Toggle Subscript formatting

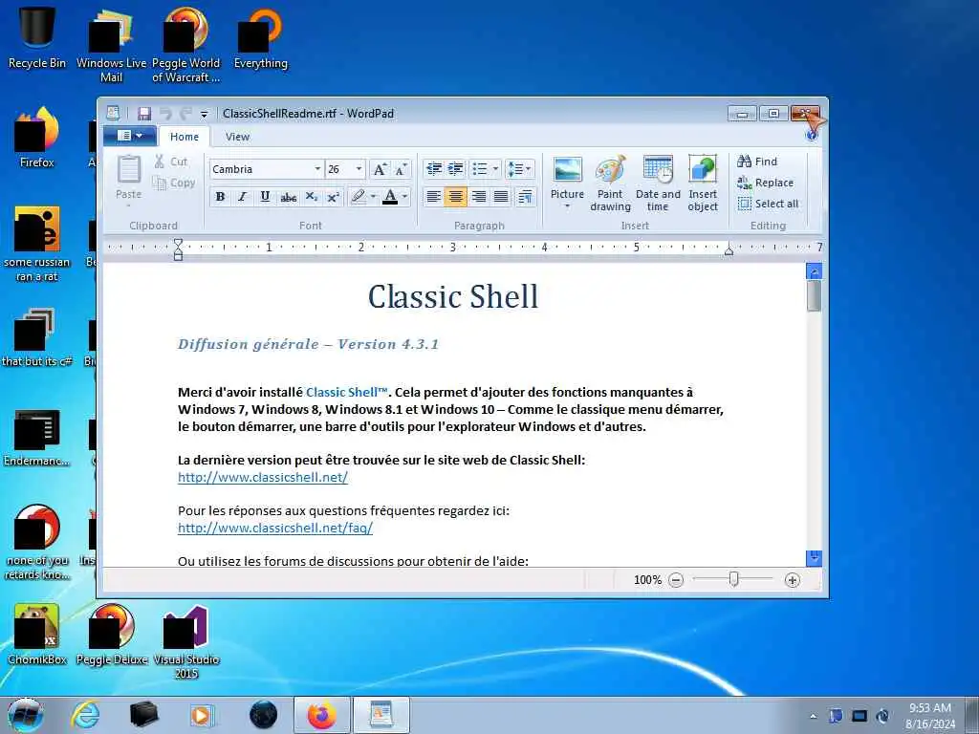[311, 197]
